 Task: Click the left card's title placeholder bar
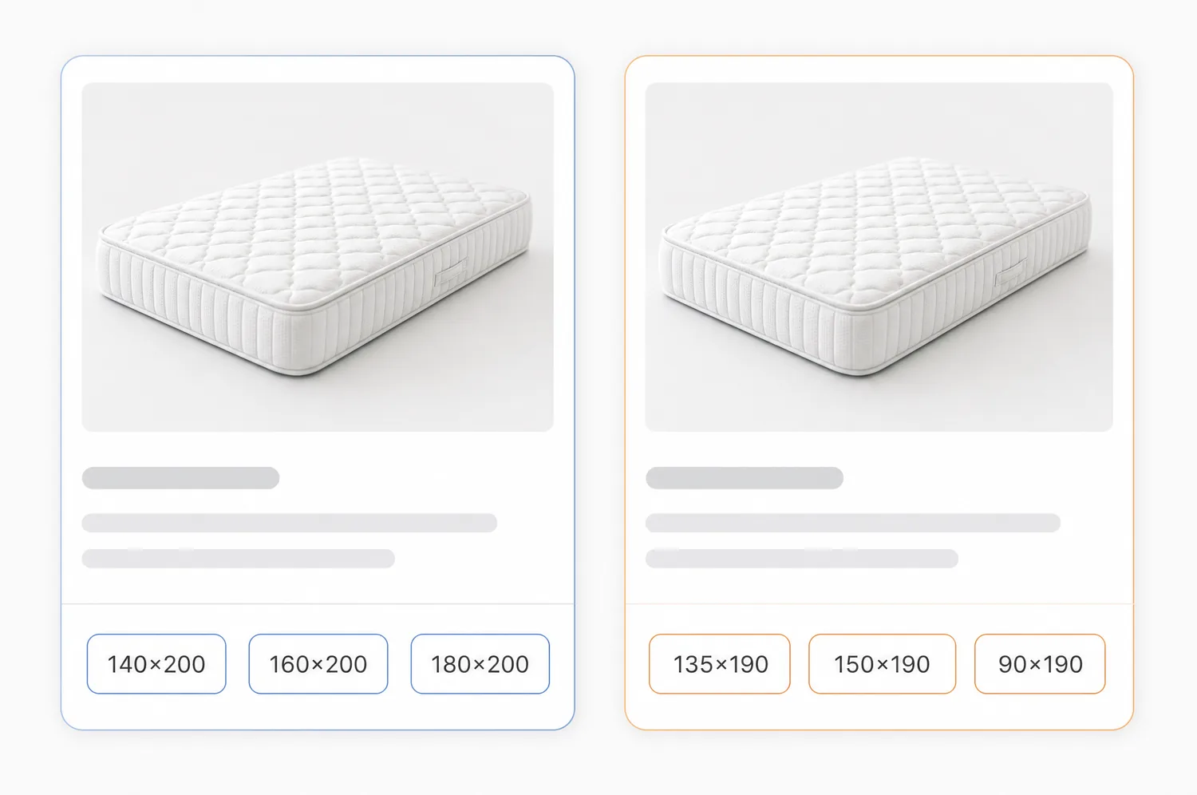pos(180,478)
